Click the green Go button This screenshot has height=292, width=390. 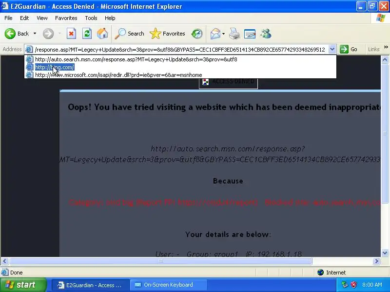(349, 49)
